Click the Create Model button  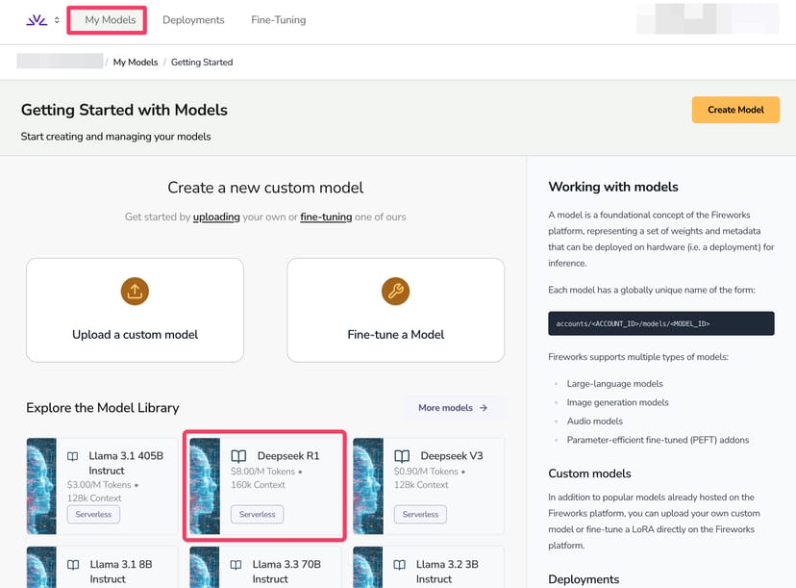click(735, 110)
